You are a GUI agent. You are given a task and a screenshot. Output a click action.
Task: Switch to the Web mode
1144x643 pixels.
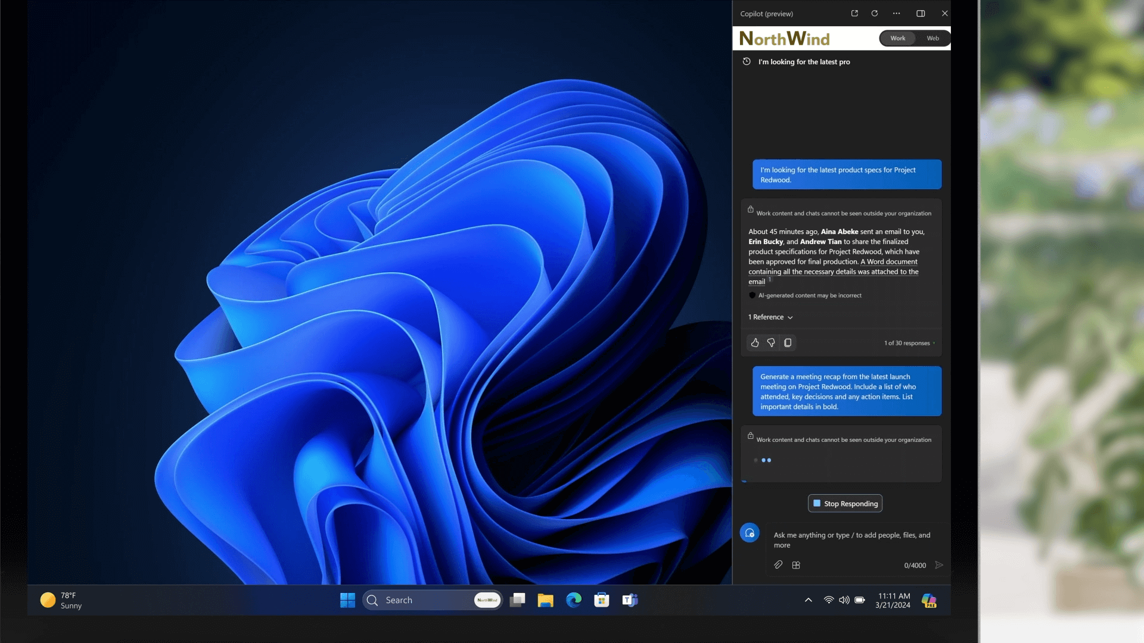click(933, 38)
